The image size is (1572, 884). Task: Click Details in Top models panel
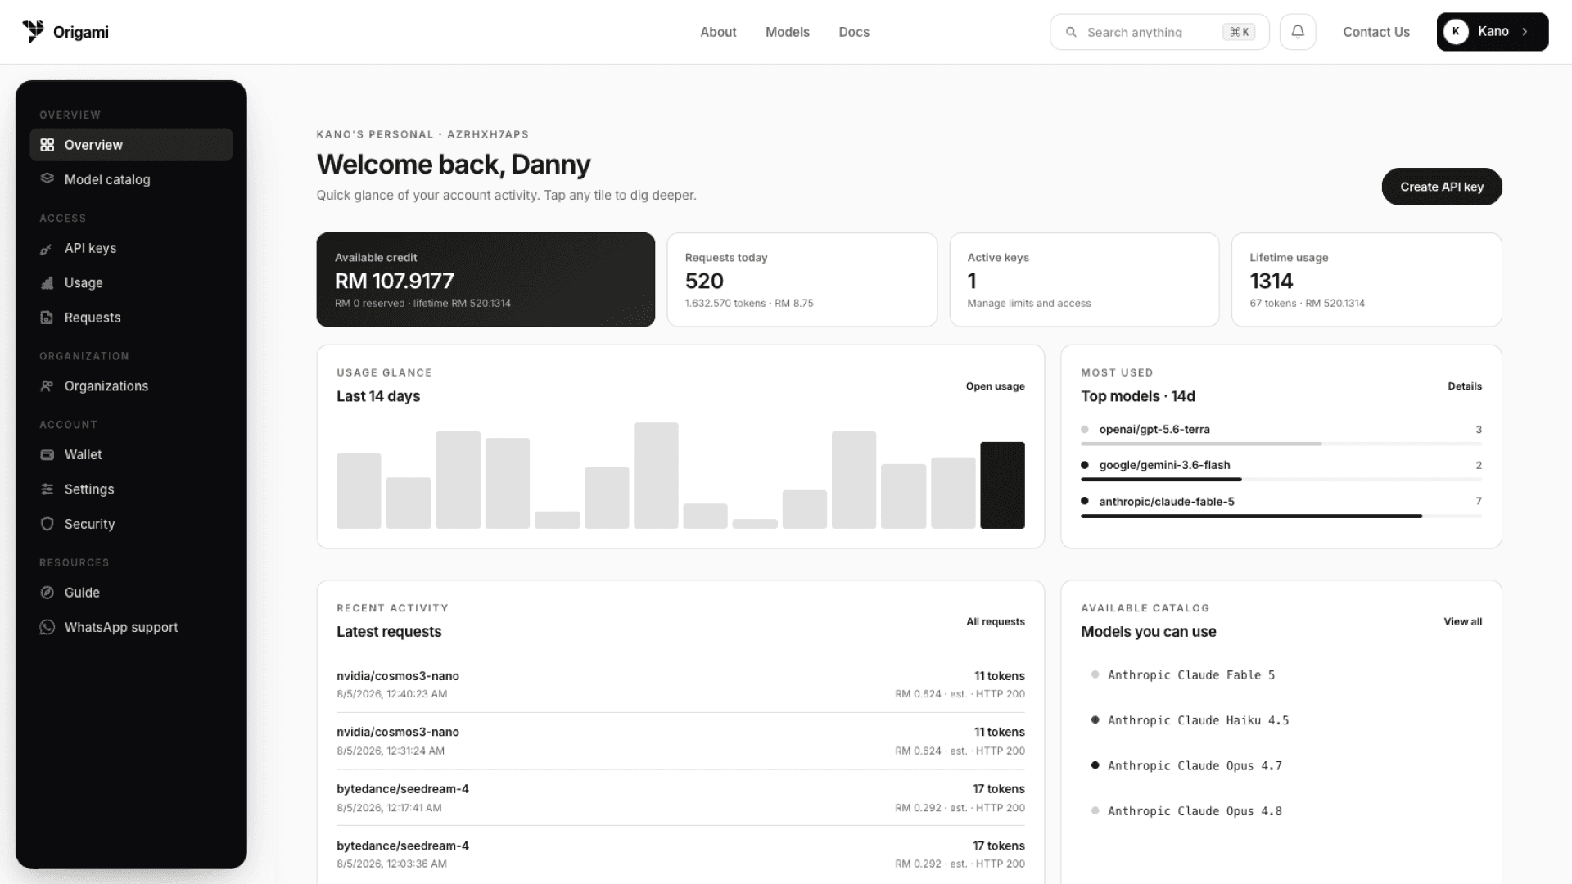(x=1465, y=386)
